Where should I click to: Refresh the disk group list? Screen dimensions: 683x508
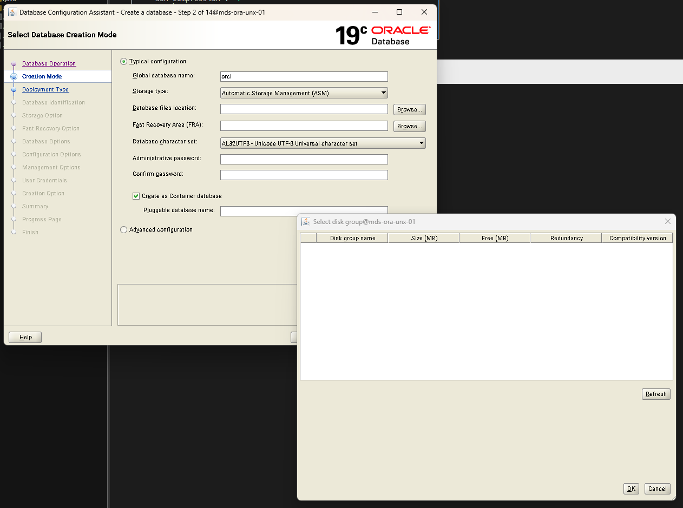(656, 394)
